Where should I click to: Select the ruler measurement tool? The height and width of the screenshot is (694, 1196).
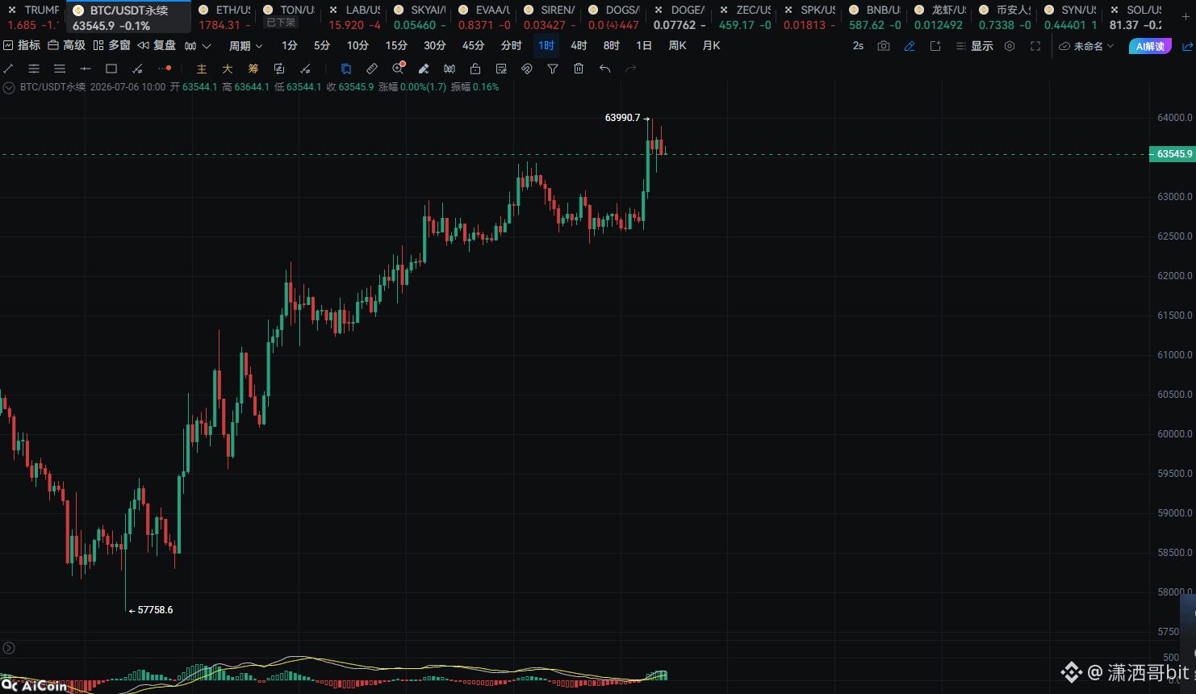tap(372, 69)
